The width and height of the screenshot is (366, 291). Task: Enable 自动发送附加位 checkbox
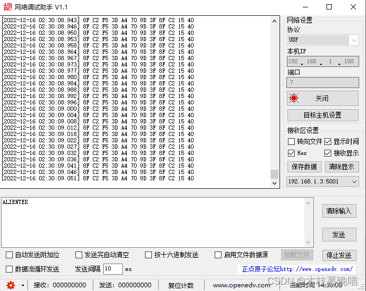coord(9,255)
